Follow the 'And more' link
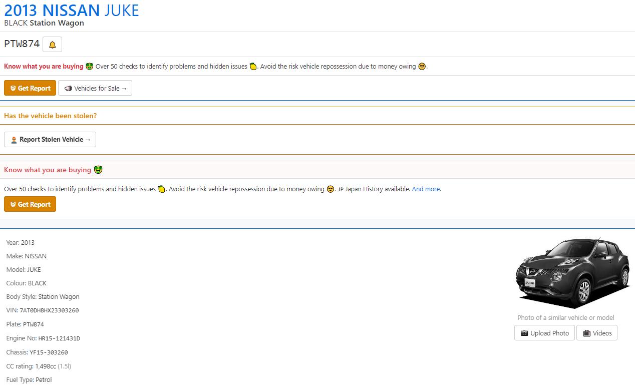Screen dimensions: 635x392 [426, 189]
